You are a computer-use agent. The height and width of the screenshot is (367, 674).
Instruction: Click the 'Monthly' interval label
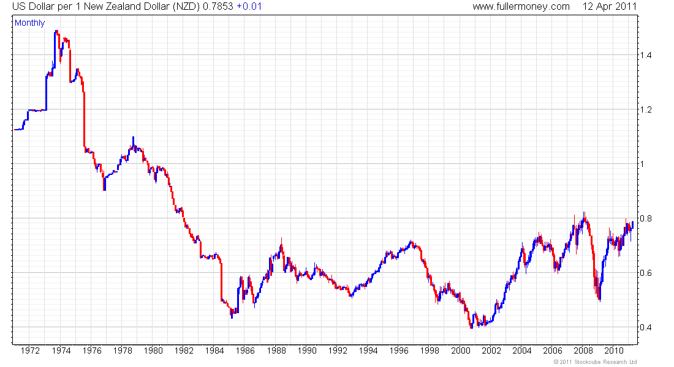pyautogui.click(x=29, y=23)
